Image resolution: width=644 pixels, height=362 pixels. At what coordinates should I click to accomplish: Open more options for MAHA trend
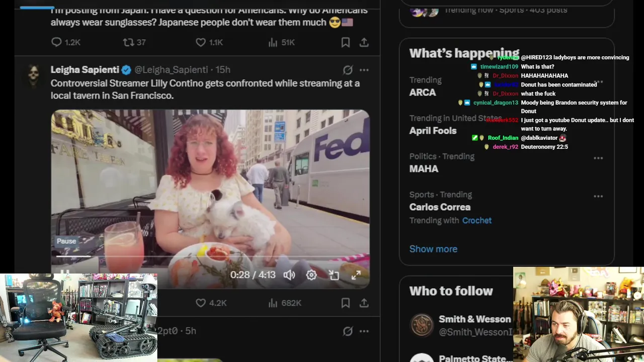click(598, 158)
